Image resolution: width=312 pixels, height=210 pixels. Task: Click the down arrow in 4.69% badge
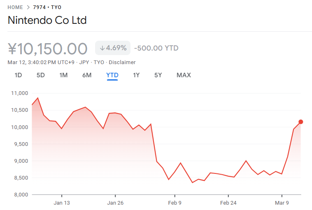coord(102,48)
